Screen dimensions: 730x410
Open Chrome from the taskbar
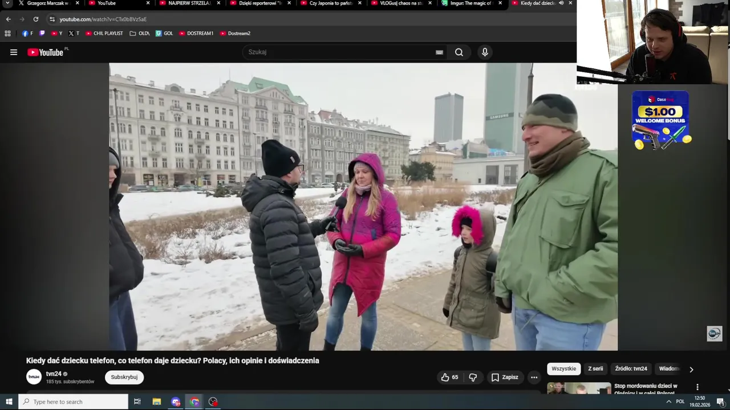tap(194, 401)
